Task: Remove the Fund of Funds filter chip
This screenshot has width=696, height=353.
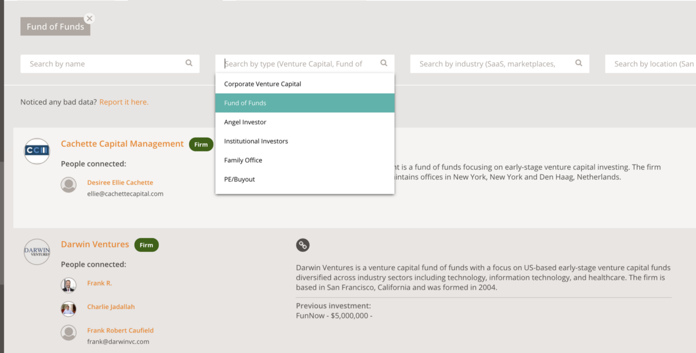Action: [89, 18]
